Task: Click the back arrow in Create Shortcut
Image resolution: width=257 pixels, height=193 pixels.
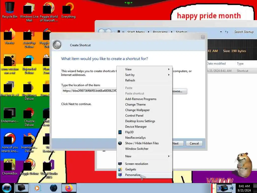Action: [x=57, y=45]
